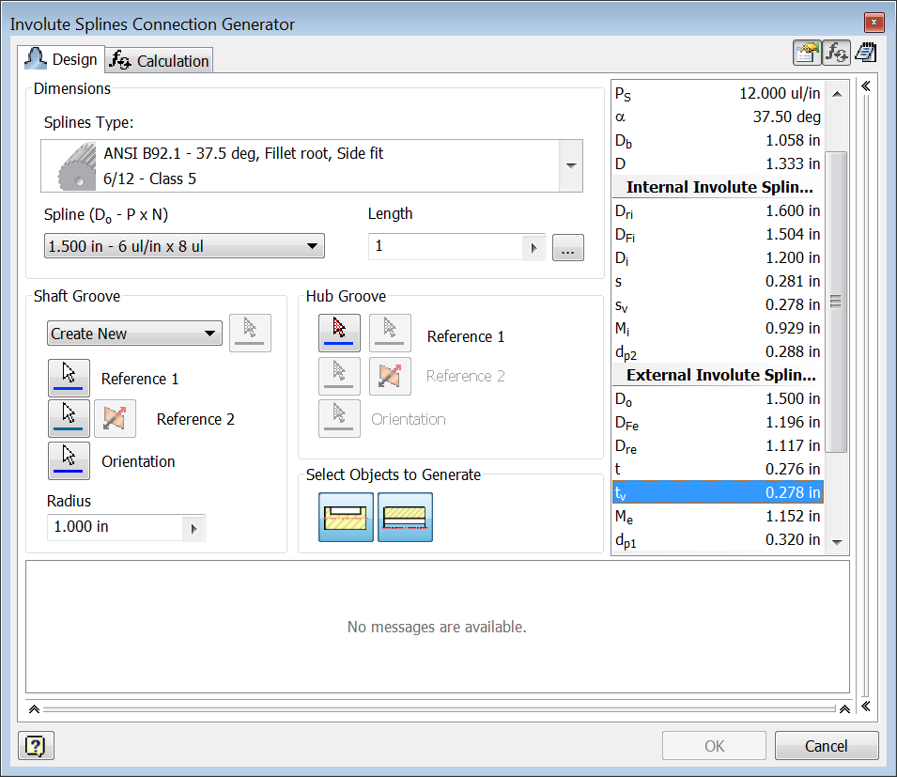897x777 pixels.
Task: Switch to the Calculation tab
Action: tap(158, 60)
